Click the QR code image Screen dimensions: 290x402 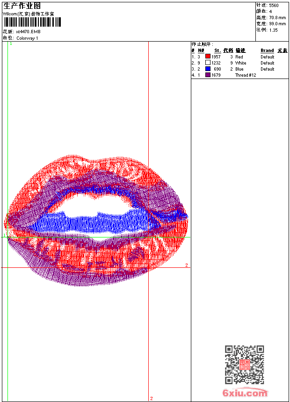(244, 365)
